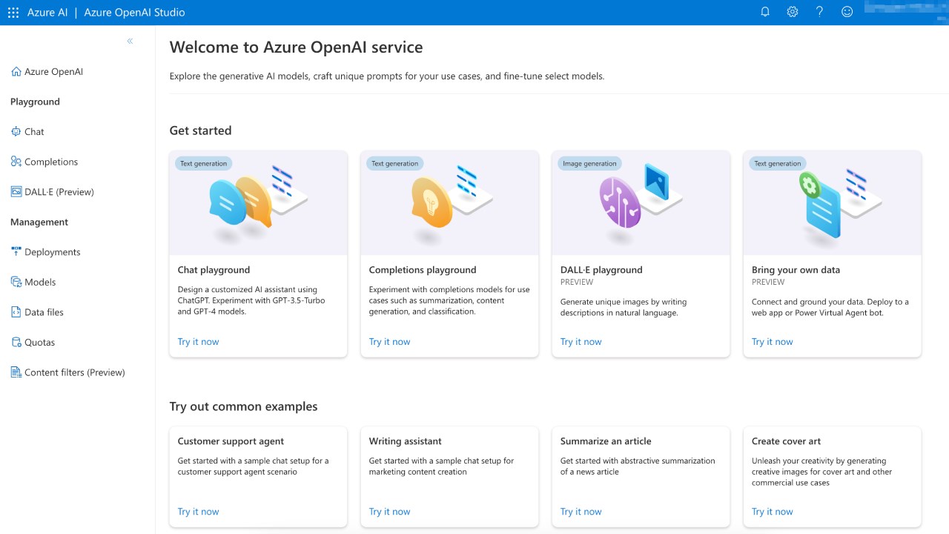949x534 pixels.
Task: Click Try it now under Bring your own data
Action: click(773, 342)
